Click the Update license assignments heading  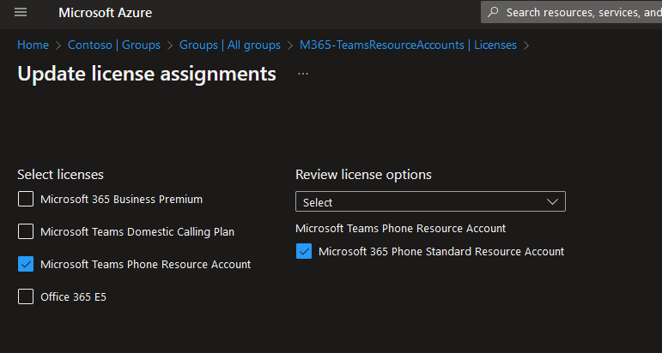click(x=147, y=74)
